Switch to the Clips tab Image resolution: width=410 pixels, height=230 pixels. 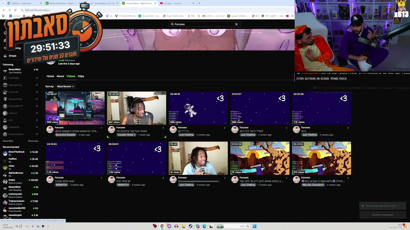(x=81, y=76)
